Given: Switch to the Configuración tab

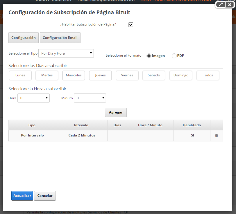Looking at the screenshot, I should point(24,37).
